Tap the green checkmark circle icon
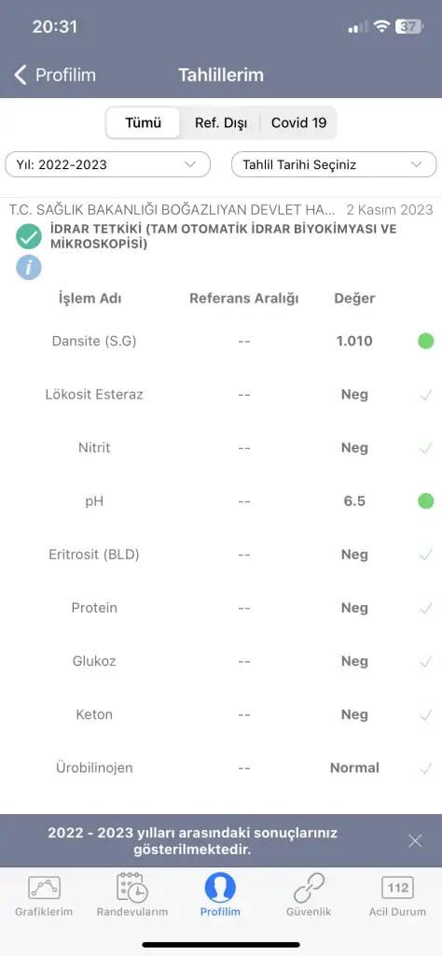This screenshot has width=442, height=956. pos(29,236)
